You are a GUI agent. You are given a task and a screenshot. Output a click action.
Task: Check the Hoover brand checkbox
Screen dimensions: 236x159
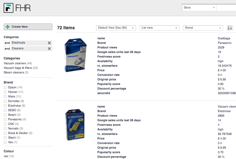[x=5, y=92]
